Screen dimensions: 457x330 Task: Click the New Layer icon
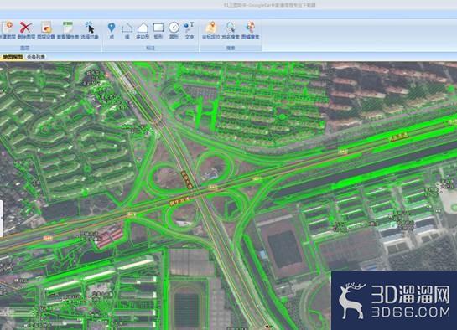[x=8, y=30]
